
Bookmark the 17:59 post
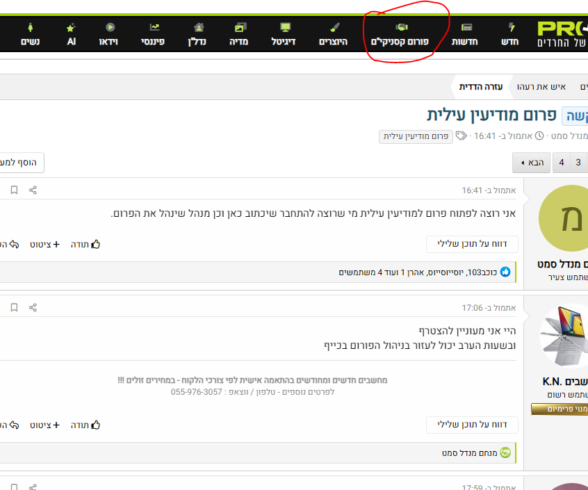pyautogui.click(x=14, y=487)
